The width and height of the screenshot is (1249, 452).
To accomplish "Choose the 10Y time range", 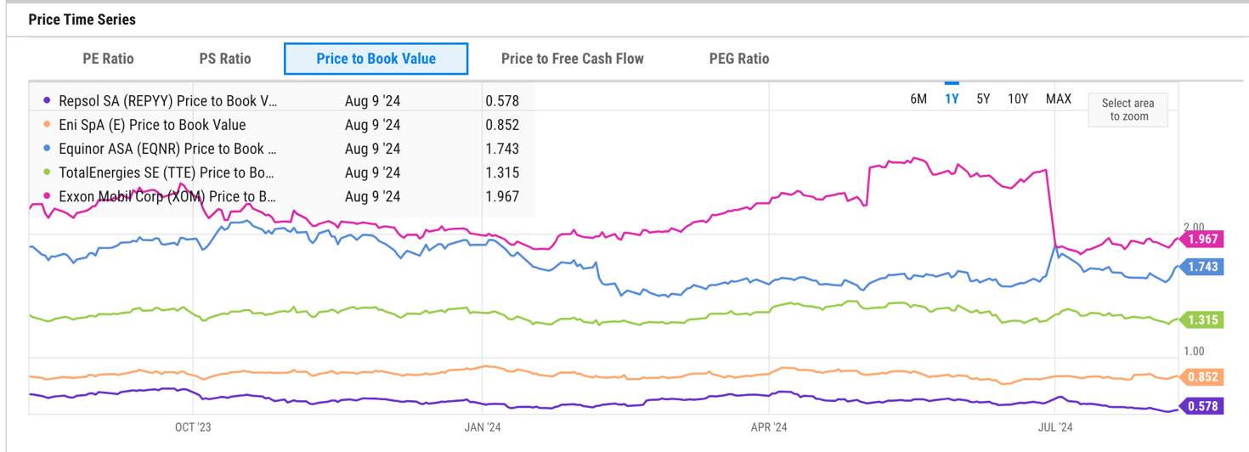I will pos(1018,99).
